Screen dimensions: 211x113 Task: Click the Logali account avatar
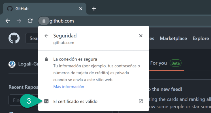(12, 64)
